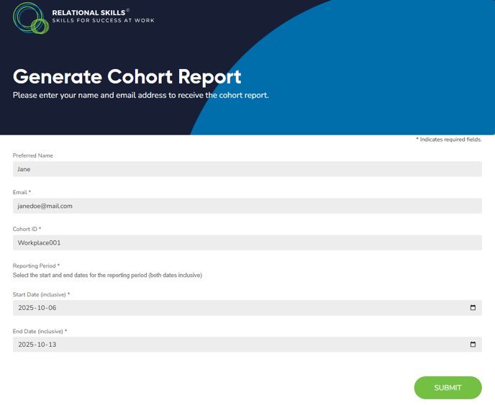Click the Reporting Period section label

(35, 265)
